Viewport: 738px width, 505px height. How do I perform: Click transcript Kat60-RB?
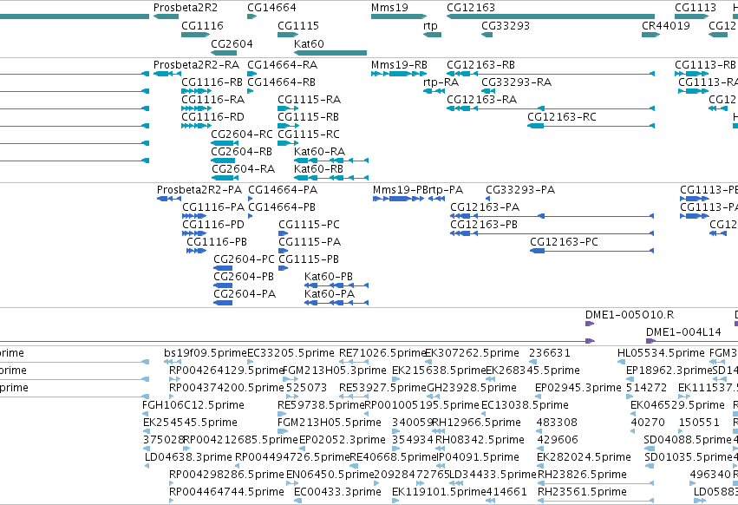[318, 169]
